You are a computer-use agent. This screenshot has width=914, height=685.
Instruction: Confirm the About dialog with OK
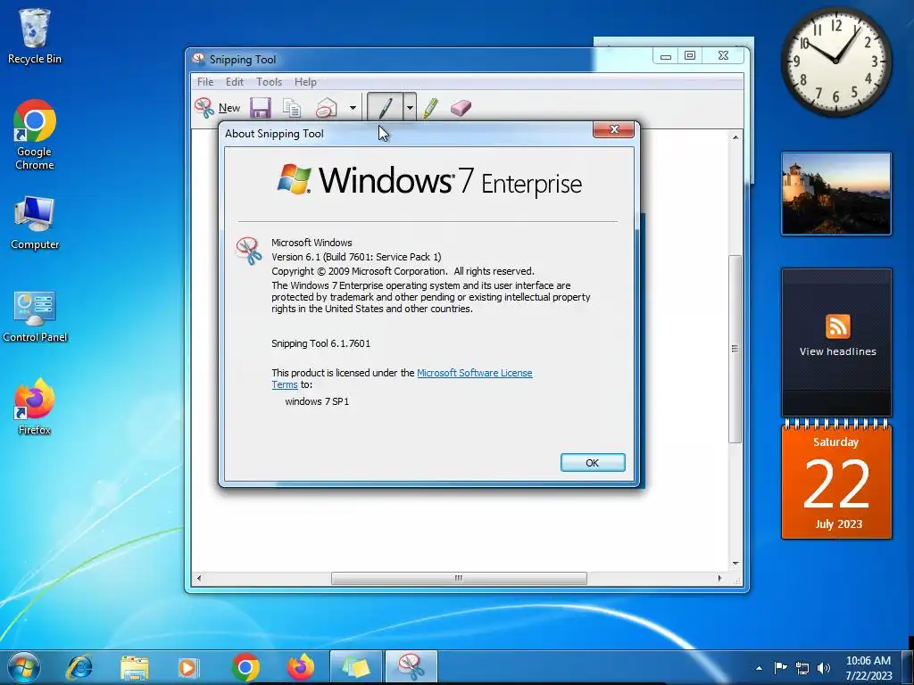tap(593, 463)
